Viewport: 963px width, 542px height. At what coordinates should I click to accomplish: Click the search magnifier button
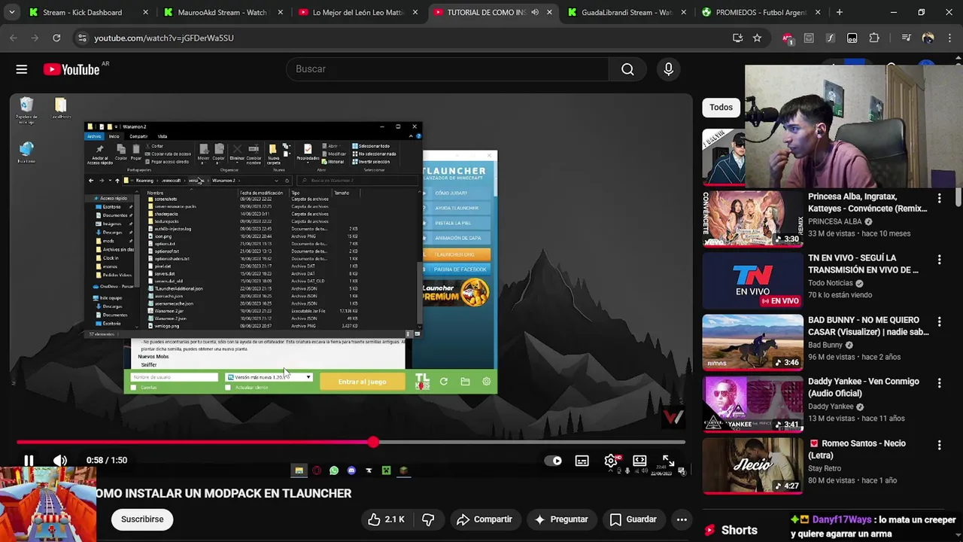(x=627, y=69)
